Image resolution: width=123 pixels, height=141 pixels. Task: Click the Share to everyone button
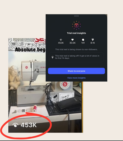click(76, 71)
